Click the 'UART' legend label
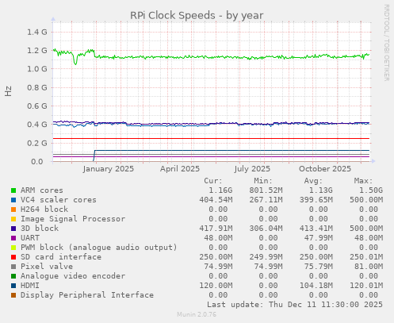This screenshot has width=394, height=323. pos(30,238)
